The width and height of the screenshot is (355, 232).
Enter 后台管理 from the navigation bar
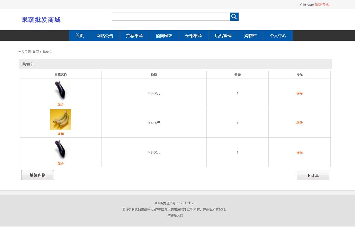click(223, 36)
